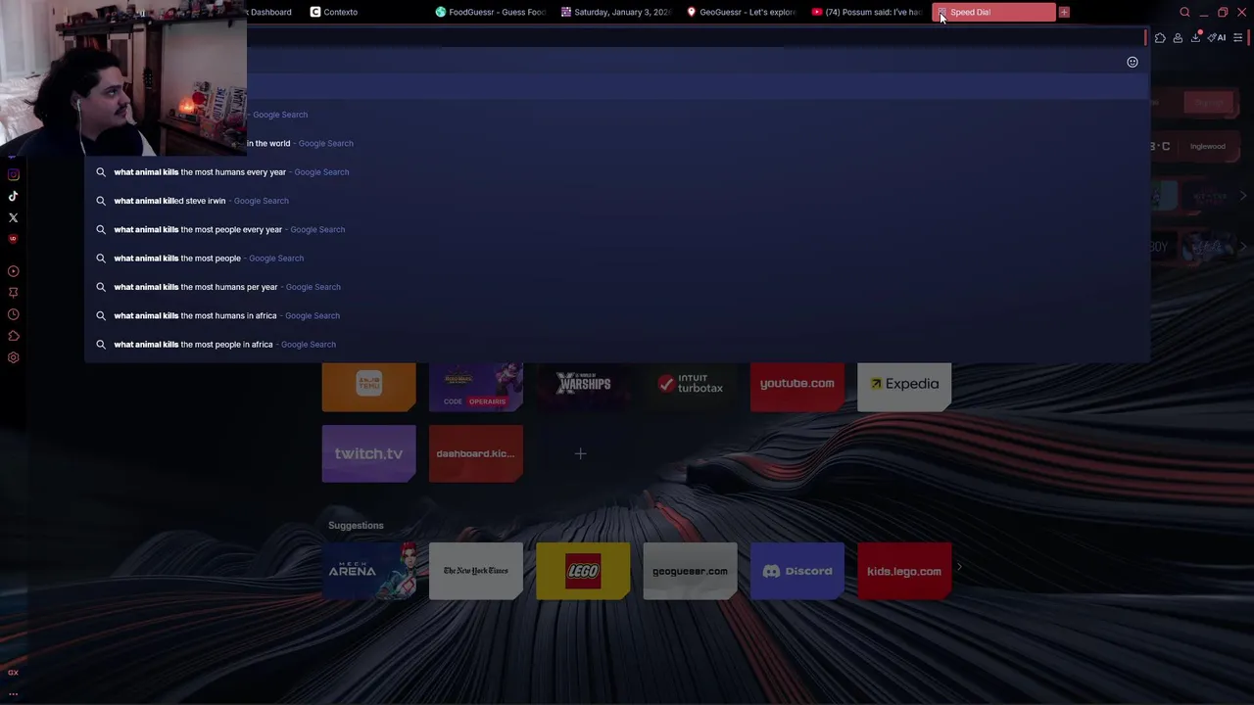Choose suggestion "kills the most people every year"
Screen dimensions: 1254x705
pos(617,229)
